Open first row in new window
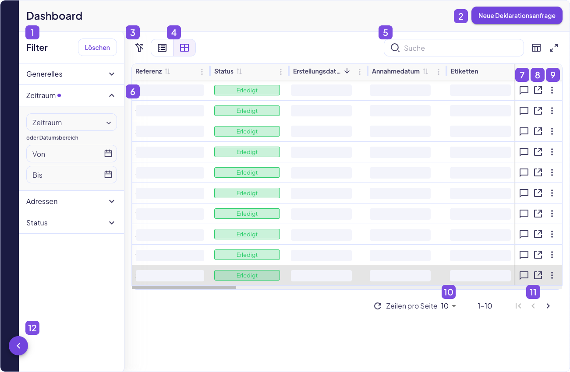The height and width of the screenshot is (372, 570). [538, 91]
